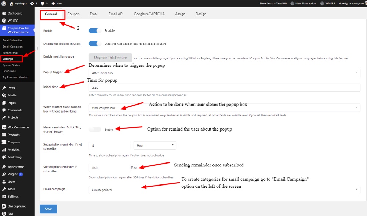Click the Products icon in sidebar
This screenshot has width=367, height=216.
[4, 135]
